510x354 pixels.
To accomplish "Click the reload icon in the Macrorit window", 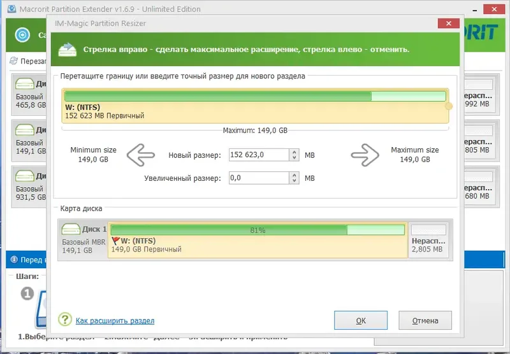I will click(13, 60).
